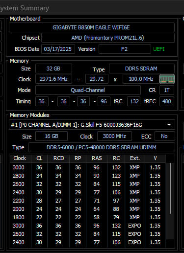Click the memory clock value 2971.6 MHz
The height and width of the screenshot is (253, 184).
pos(53,79)
